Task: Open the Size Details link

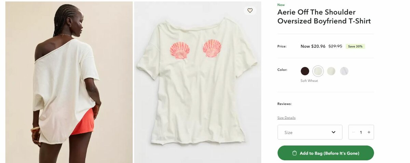Action: coord(286,118)
